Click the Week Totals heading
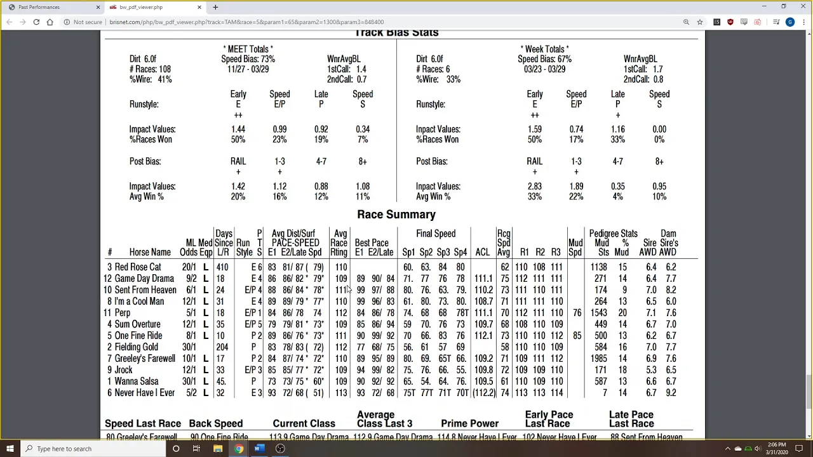The height and width of the screenshot is (457, 813). [544, 49]
